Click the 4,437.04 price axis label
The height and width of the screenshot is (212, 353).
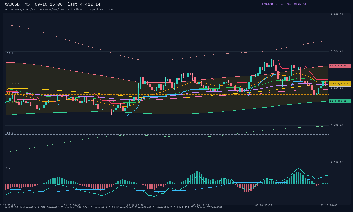click(x=337, y=51)
